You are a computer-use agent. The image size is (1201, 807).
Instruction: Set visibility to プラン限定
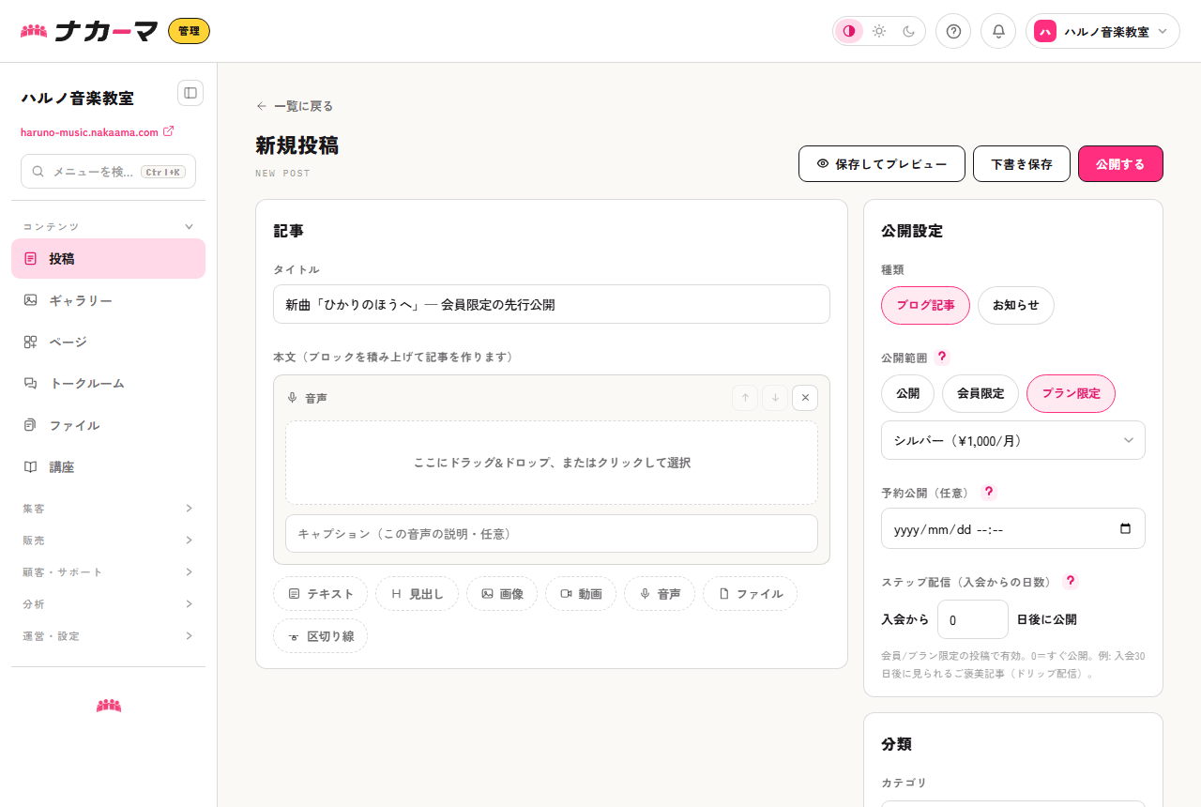pyautogui.click(x=1071, y=393)
